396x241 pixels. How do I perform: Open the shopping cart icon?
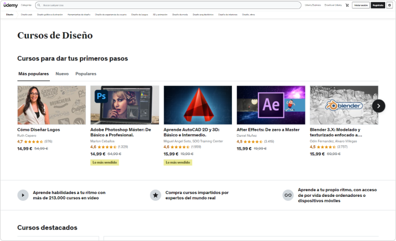tap(347, 5)
